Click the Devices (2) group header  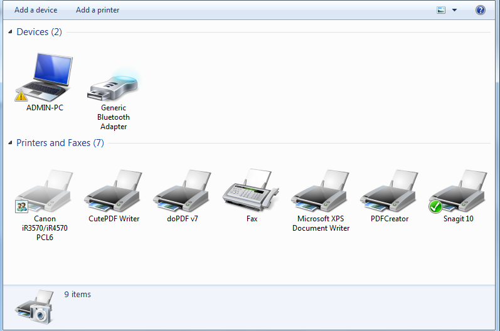40,32
